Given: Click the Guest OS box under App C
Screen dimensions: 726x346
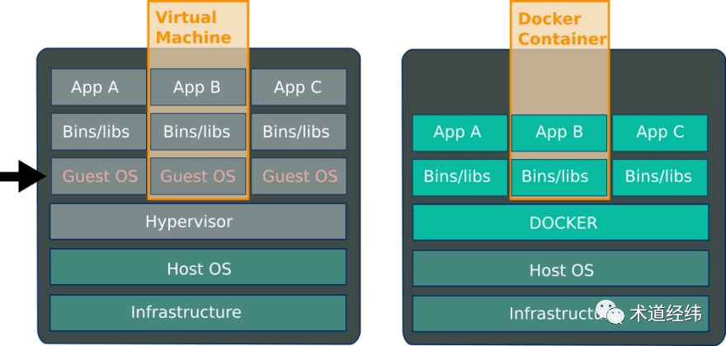Looking at the screenshot, I should [x=299, y=176].
